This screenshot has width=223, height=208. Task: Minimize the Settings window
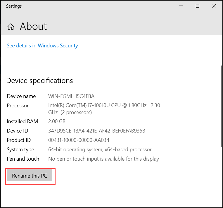[x=181, y=6]
